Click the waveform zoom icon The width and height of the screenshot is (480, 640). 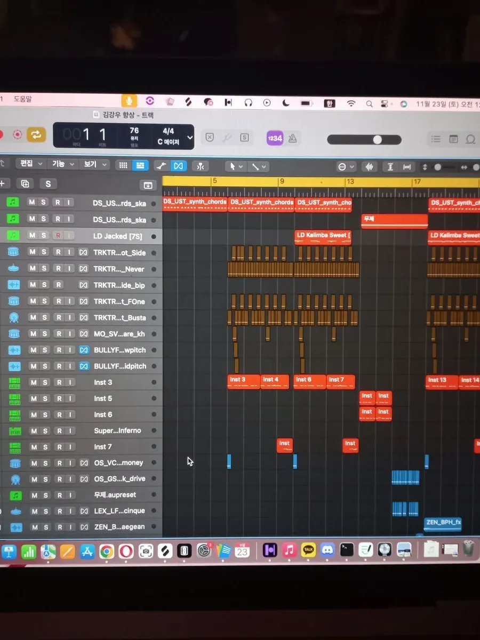pyautogui.click(x=372, y=167)
